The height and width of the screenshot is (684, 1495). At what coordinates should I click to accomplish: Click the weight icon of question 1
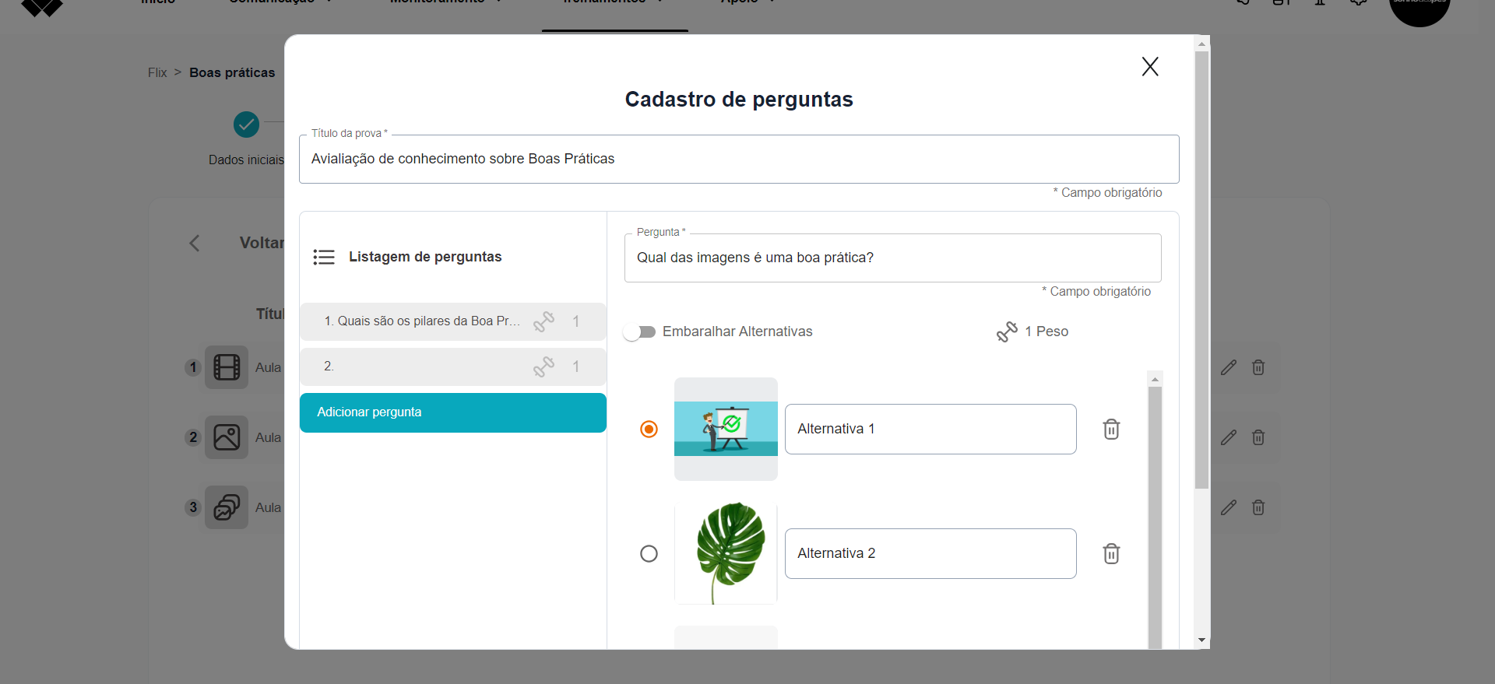[x=543, y=321]
